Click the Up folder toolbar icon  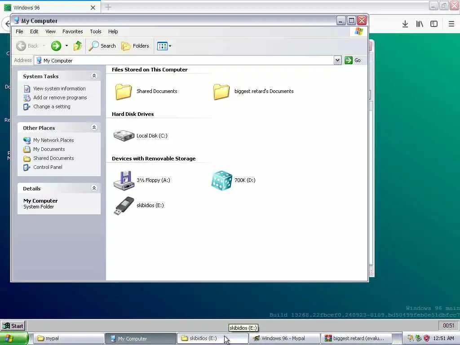[78, 46]
